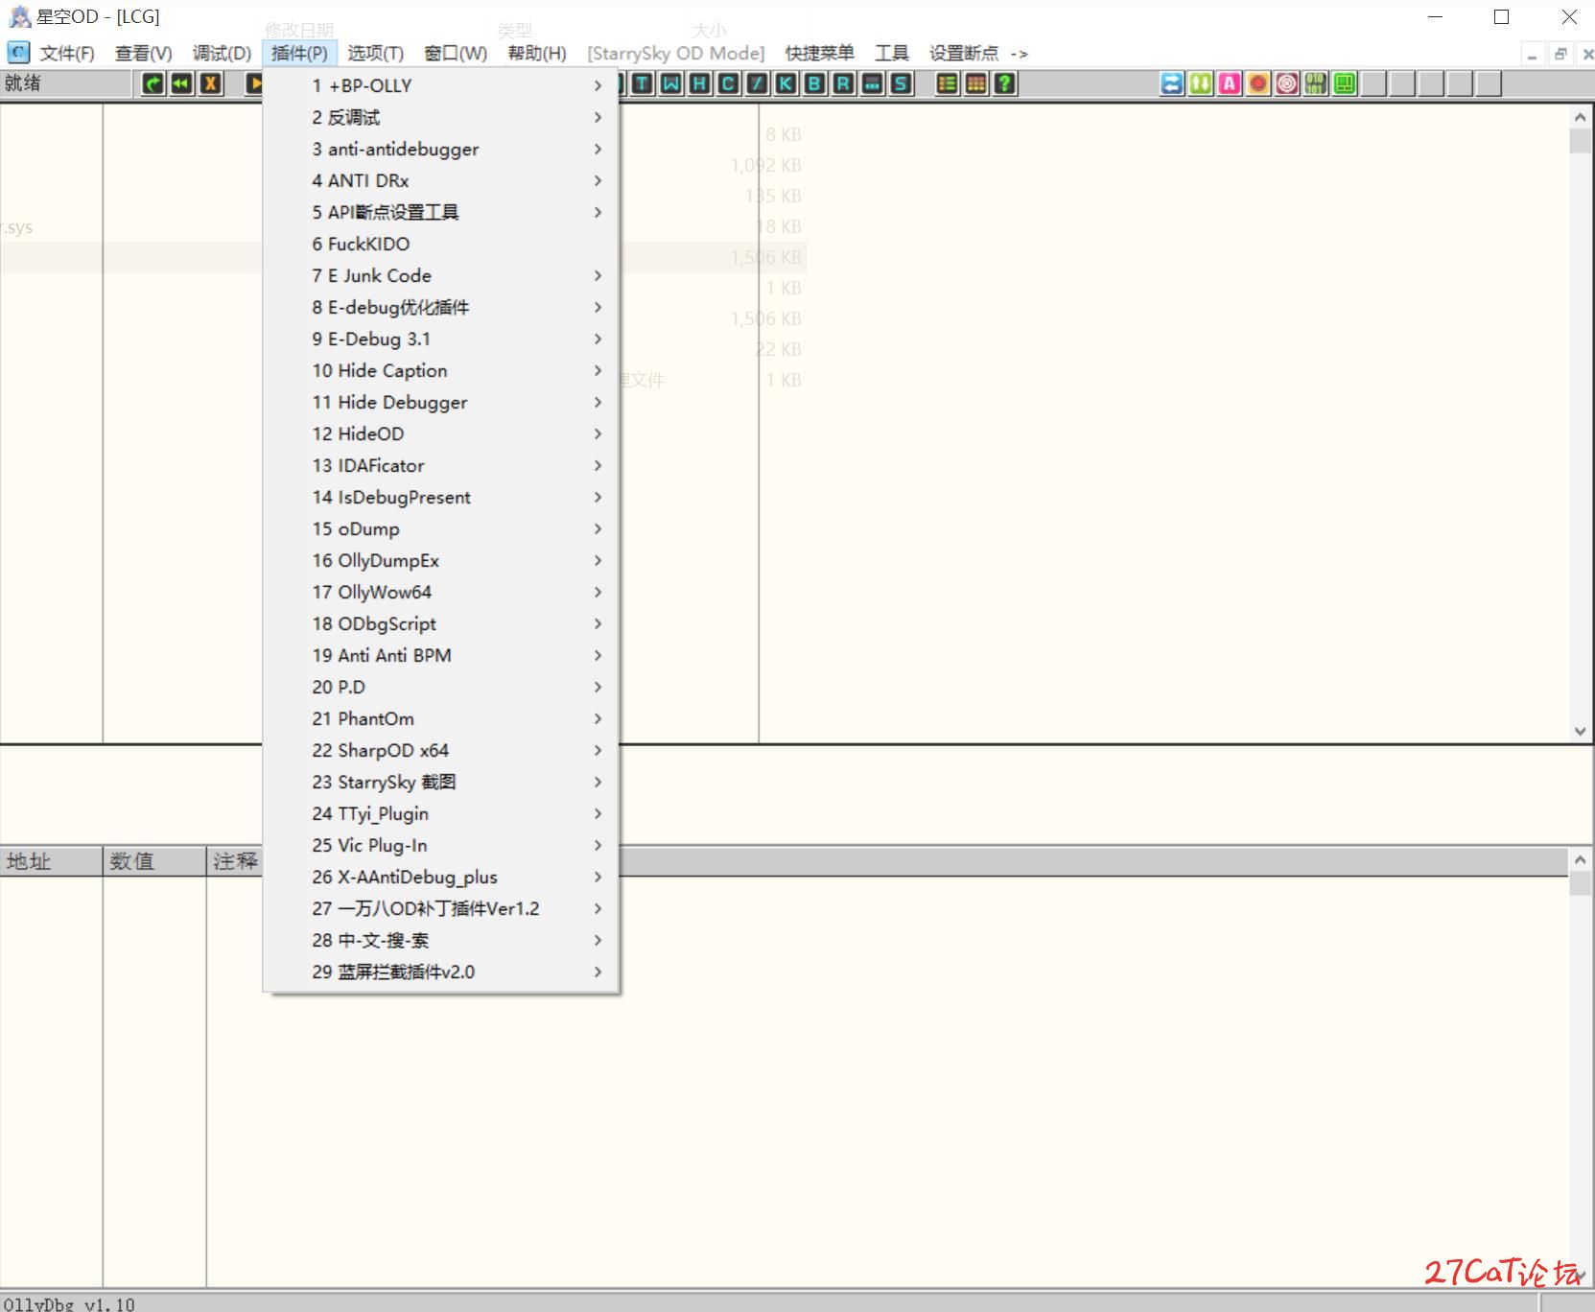Click upper pane scrollbar up arrow

coord(1580,117)
